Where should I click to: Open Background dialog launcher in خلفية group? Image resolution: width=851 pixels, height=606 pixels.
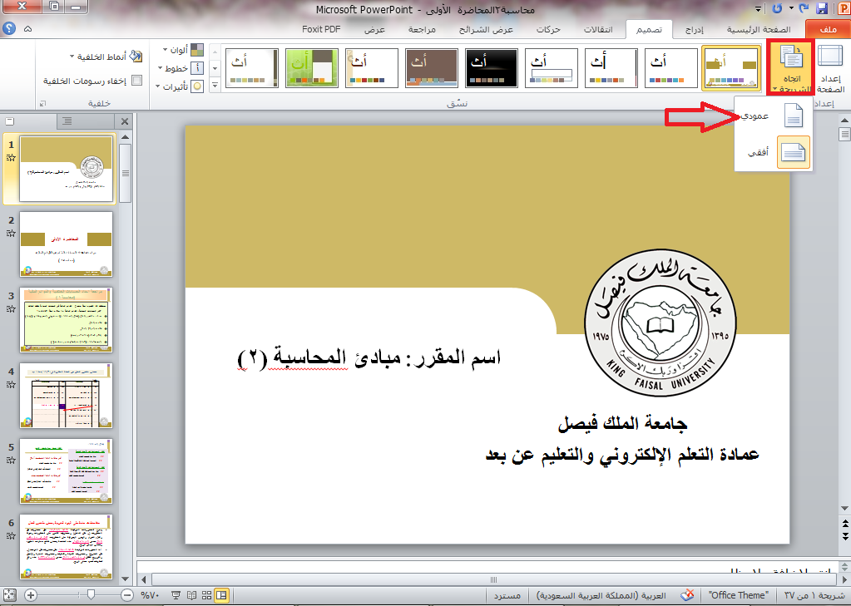[x=43, y=103]
